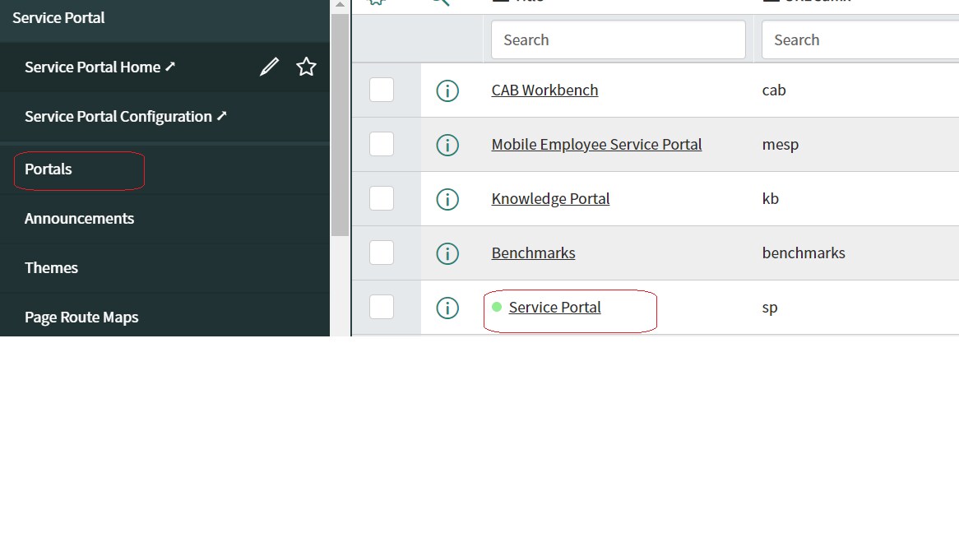
Task: Edit the Service Portal Home module with pencil icon
Action: [x=269, y=67]
